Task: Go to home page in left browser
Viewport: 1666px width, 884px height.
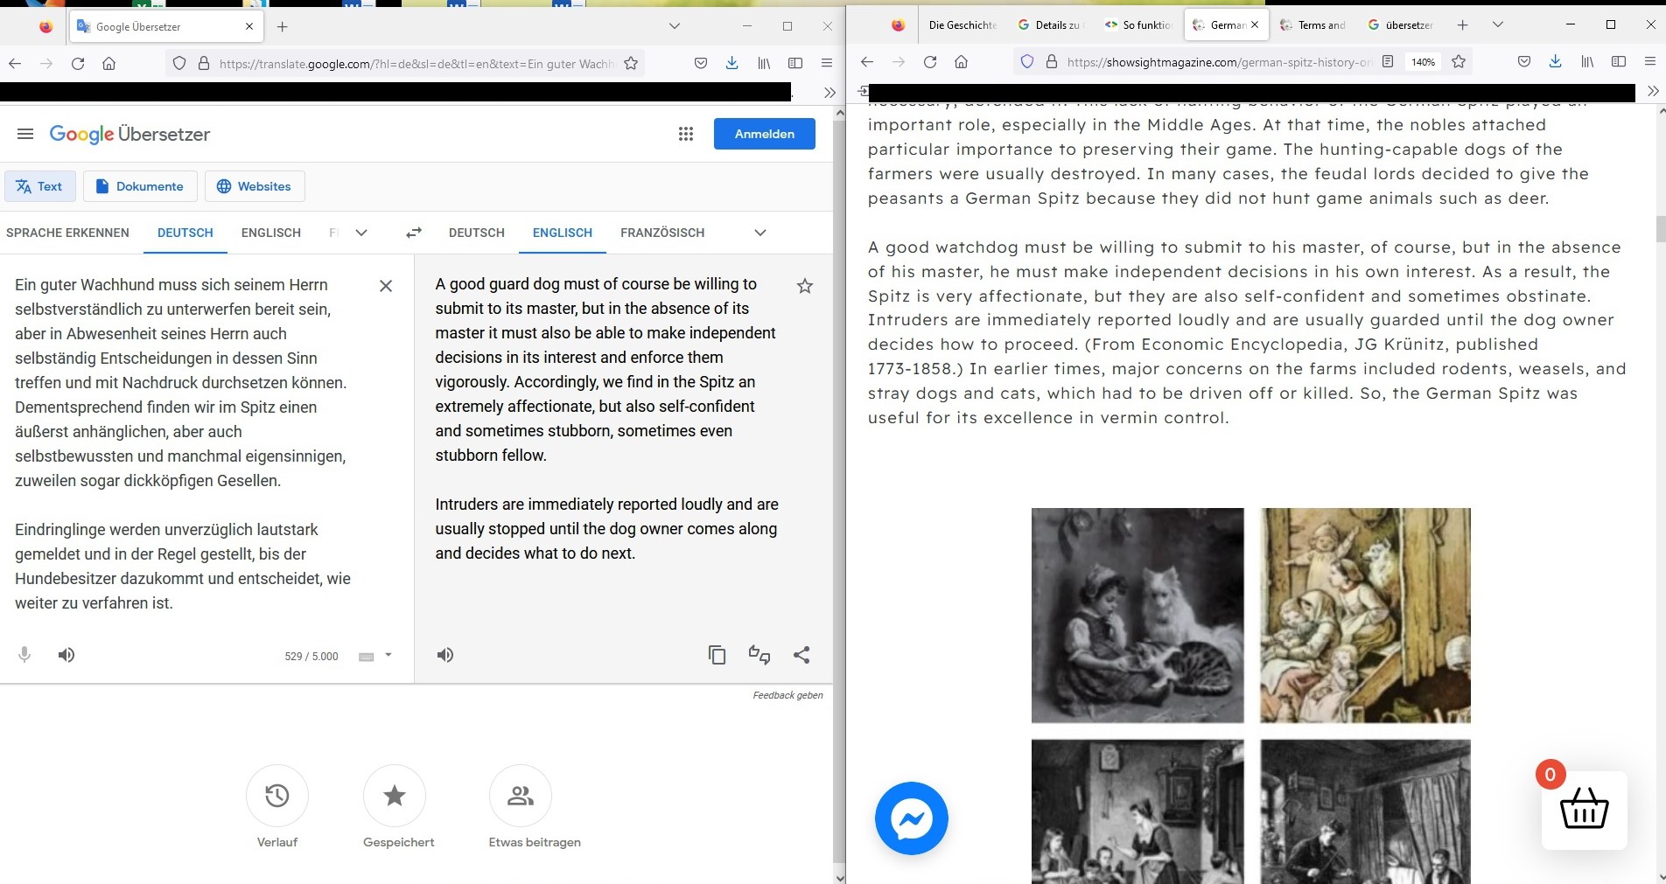Action: click(x=109, y=63)
